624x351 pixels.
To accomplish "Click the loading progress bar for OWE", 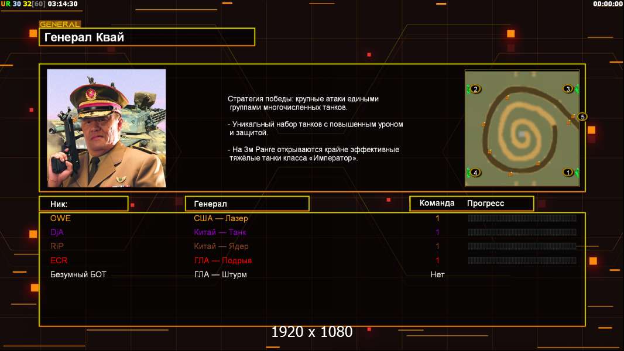I will [522, 218].
